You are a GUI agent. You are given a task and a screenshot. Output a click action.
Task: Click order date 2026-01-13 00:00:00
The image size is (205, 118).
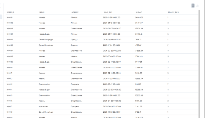click(x=112, y=23)
